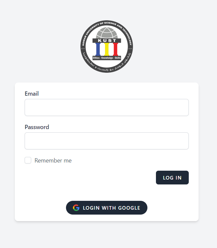Sign in using LOGIN WITH GOOGLE button
Image resolution: width=217 pixels, height=248 pixels.
[107, 208]
